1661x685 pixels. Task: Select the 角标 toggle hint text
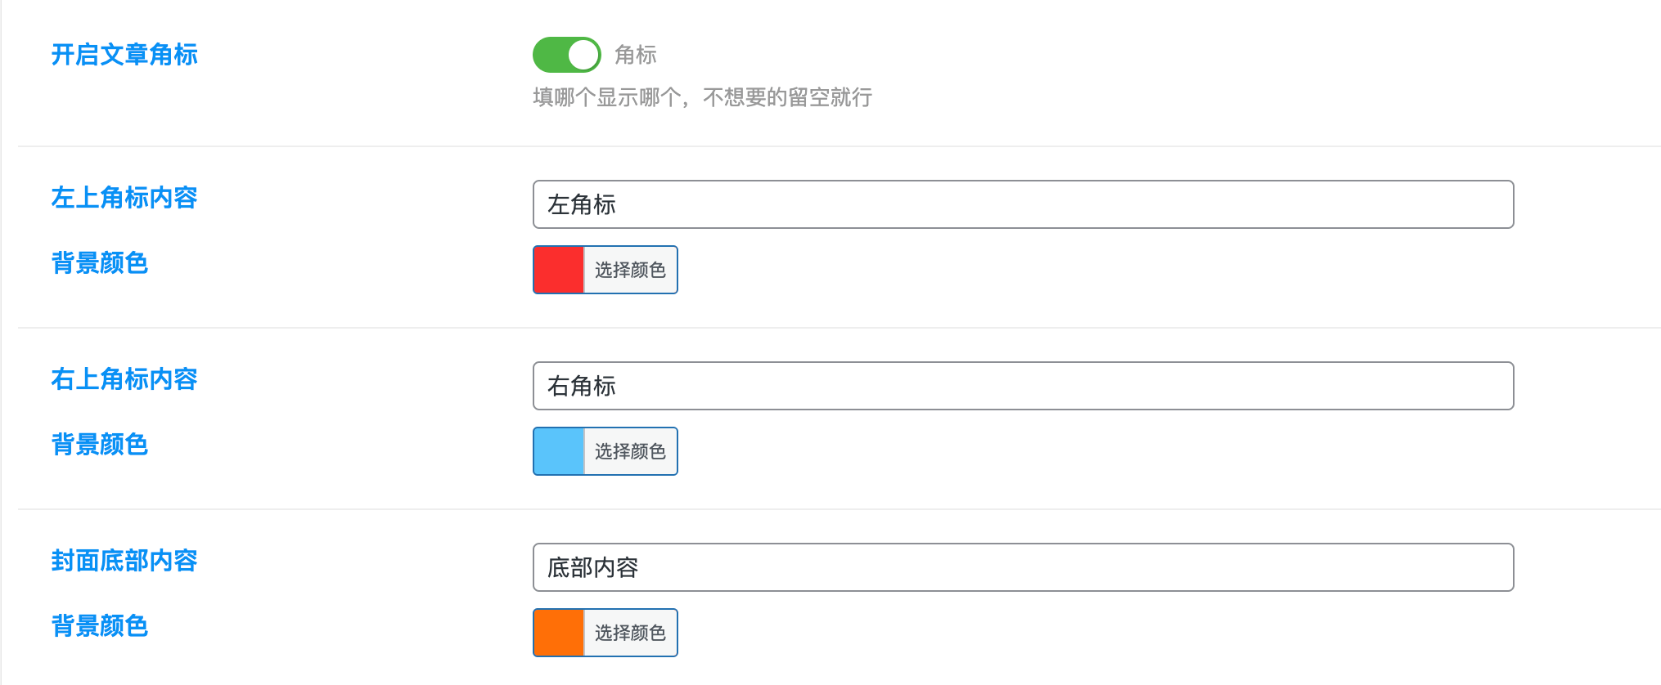(x=637, y=54)
